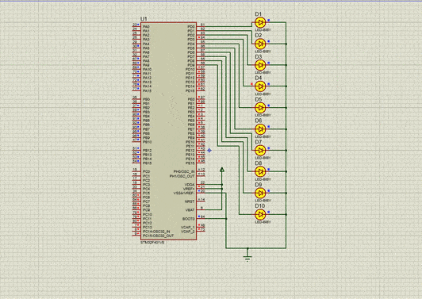Screen dimensions: 422x299
Task: Select the LED labeled D8
Action: click(x=260, y=171)
